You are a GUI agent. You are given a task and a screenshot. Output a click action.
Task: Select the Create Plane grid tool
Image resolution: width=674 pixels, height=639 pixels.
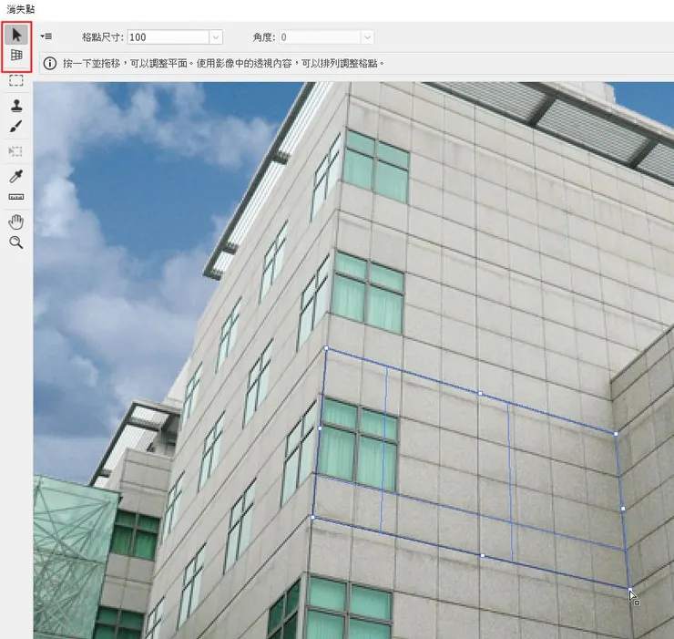pos(16,55)
